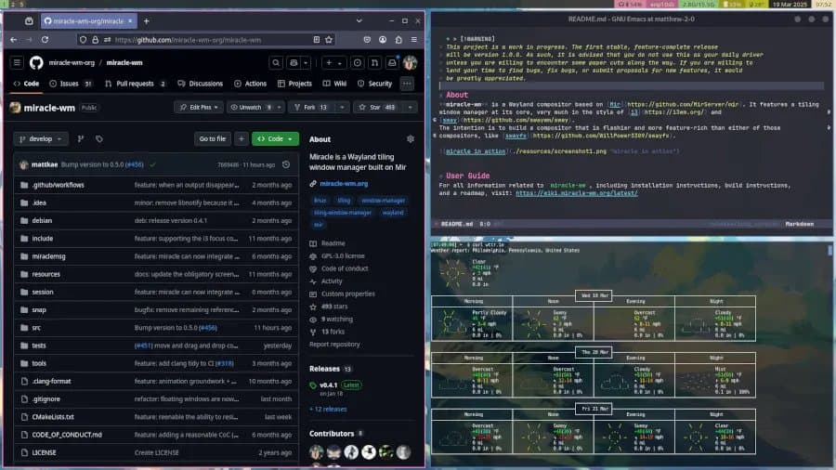The height and width of the screenshot is (470, 836).
Task: Open GitHub notifications inbox icon
Action: point(392,63)
